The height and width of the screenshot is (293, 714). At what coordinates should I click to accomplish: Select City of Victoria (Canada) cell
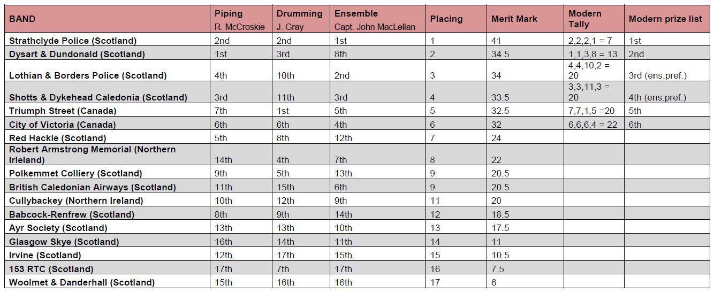[x=107, y=125]
